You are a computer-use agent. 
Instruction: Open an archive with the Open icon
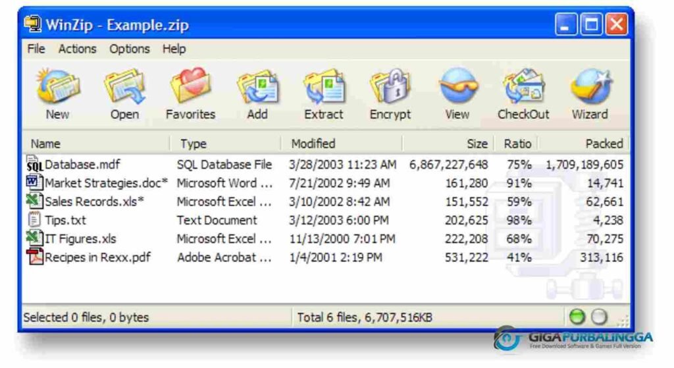[x=124, y=86]
